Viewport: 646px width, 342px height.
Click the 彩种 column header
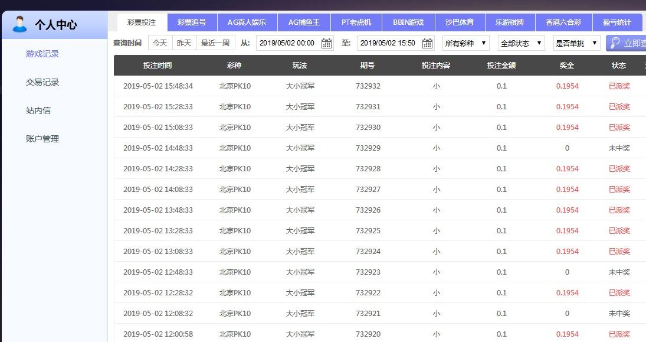point(234,65)
